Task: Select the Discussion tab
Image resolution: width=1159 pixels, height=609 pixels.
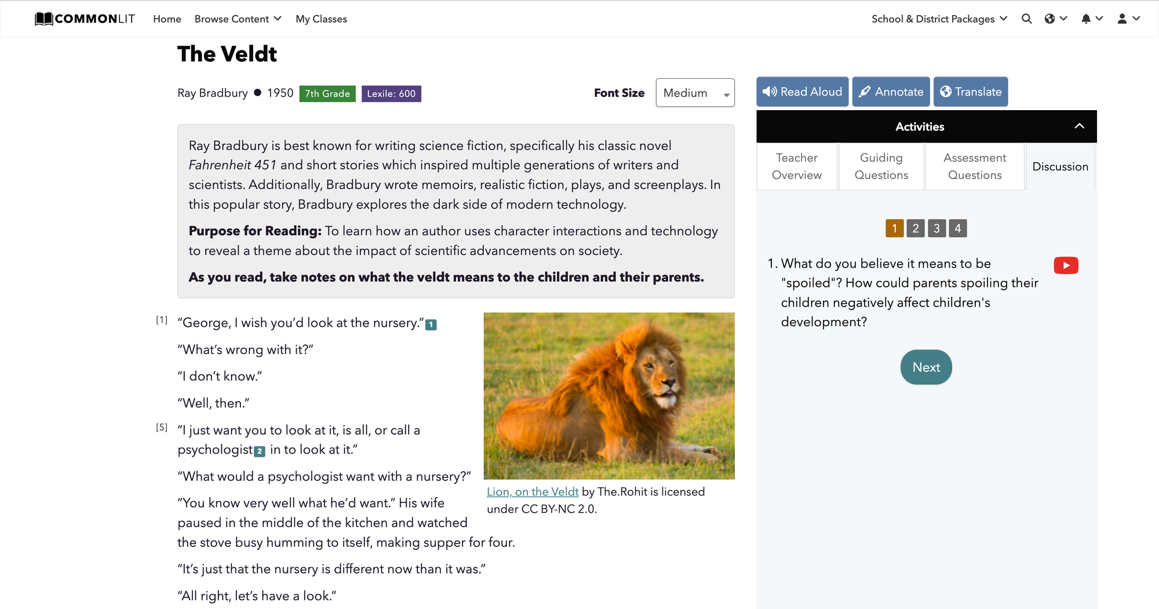Action: pos(1060,166)
